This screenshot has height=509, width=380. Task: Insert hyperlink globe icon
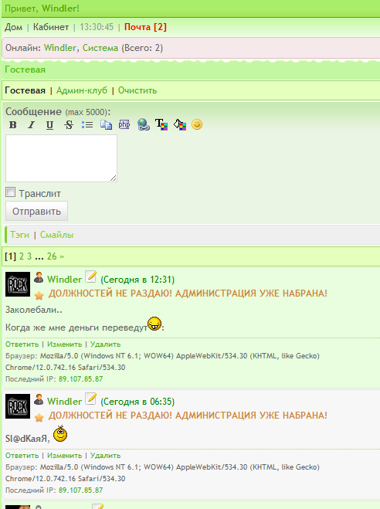click(143, 124)
